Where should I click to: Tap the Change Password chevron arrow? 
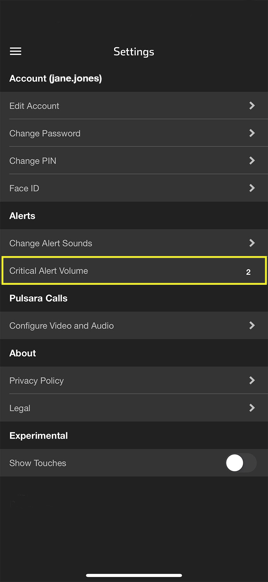tap(252, 133)
